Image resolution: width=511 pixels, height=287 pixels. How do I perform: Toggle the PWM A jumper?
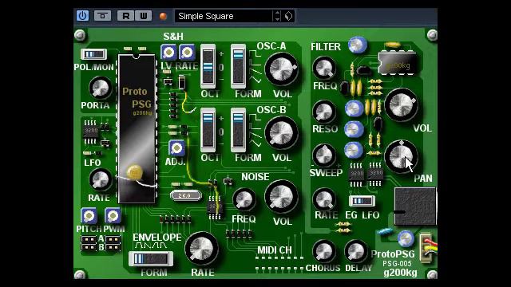click(x=113, y=239)
